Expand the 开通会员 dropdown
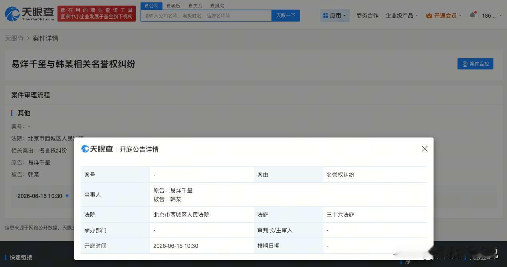 (x=444, y=16)
